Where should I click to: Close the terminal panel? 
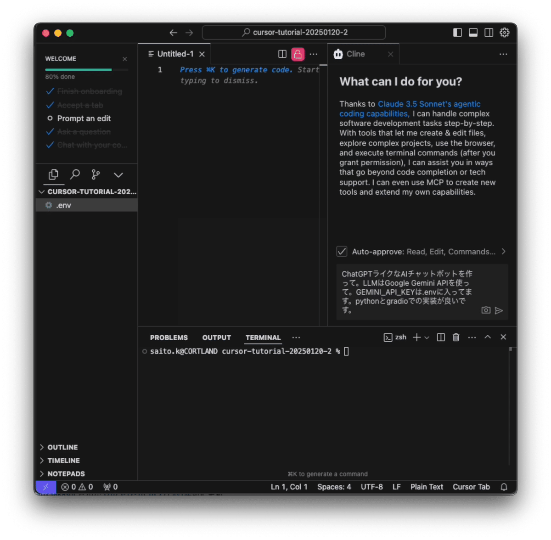[x=503, y=337]
